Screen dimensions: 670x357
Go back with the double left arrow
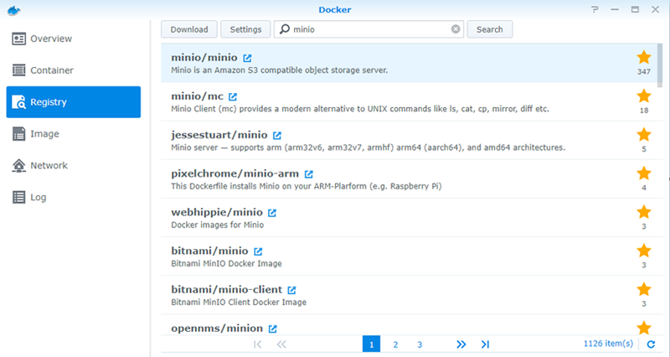pyautogui.click(x=281, y=344)
